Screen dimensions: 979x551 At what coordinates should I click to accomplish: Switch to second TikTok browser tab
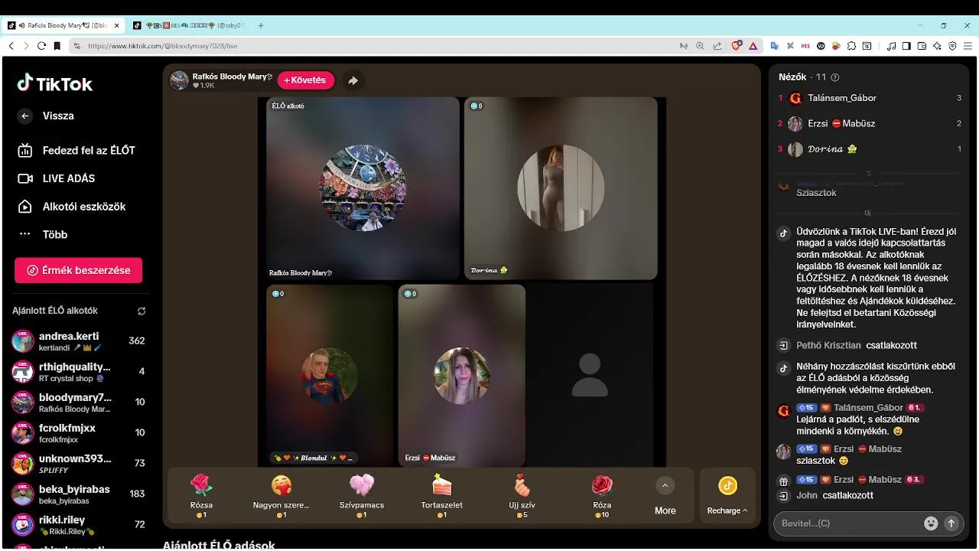coord(190,25)
